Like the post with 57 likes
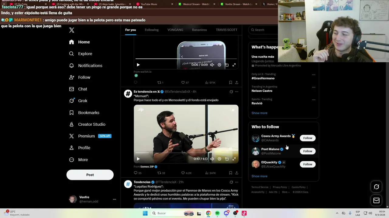This screenshot has height=218, width=389. coord(185,82)
